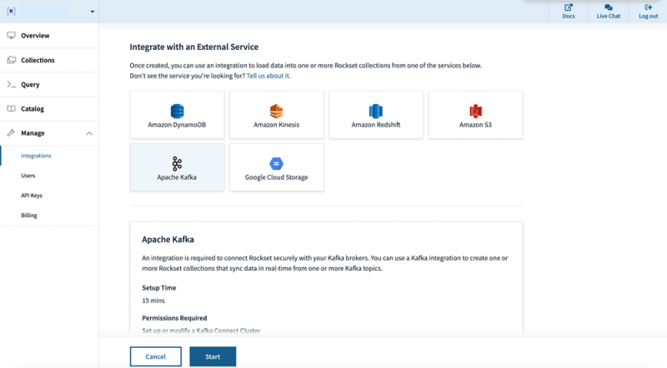Screen dimensions: 667x368
Task: Click the Rockset logo icon
Action: 12,12
